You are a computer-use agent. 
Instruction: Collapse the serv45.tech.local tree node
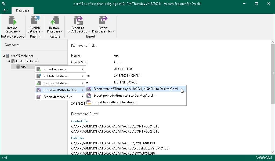point(4,56)
